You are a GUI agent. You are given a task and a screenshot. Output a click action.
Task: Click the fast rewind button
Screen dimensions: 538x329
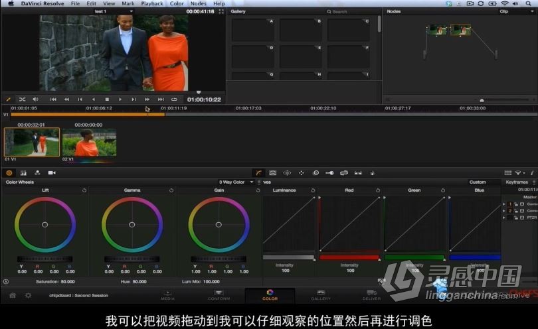click(66, 99)
